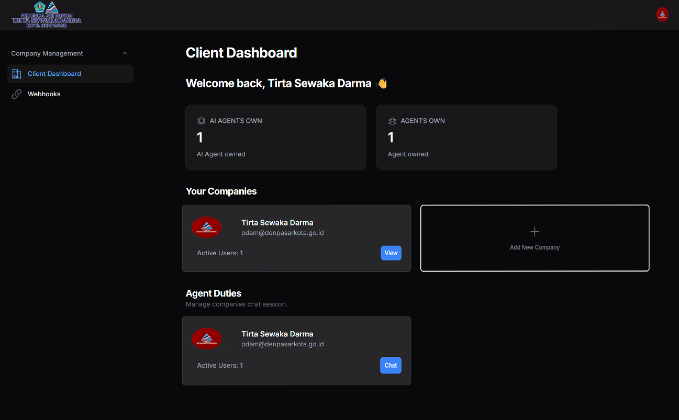Screen dimensions: 679x420
Task: Click the PDAM header logo top left
Action: [x=46, y=15]
